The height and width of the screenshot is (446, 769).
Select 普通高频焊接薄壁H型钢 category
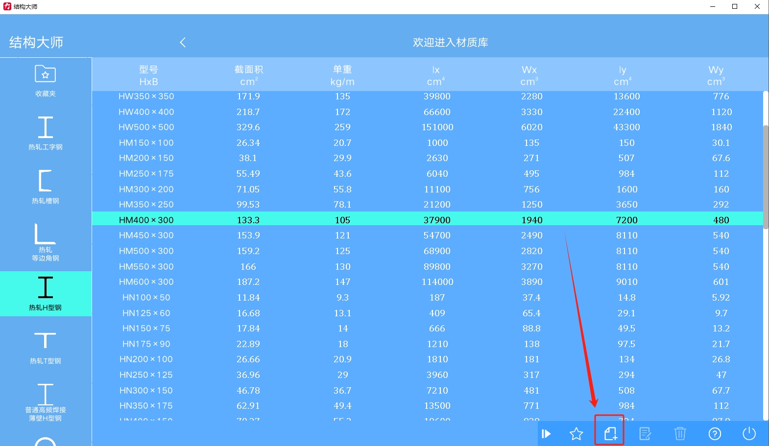click(45, 401)
